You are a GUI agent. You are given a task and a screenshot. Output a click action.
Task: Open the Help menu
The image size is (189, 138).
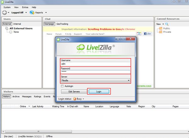34,7
